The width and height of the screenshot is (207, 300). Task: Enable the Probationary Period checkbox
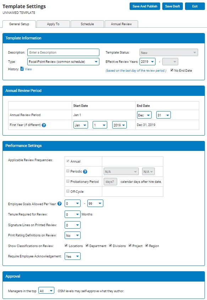[x=68, y=181]
